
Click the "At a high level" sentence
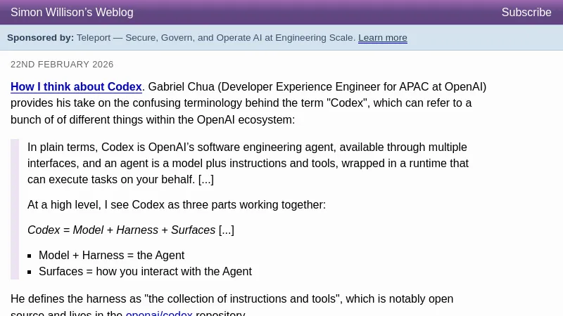coord(176,205)
